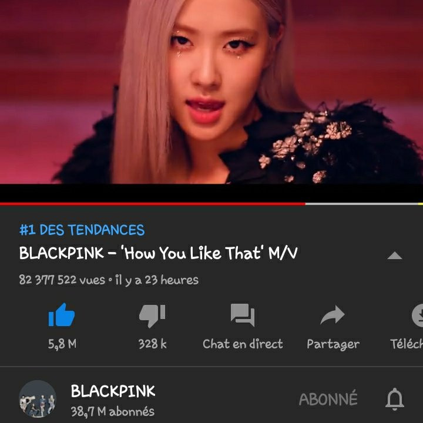The width and height of the screenshot is (423, 423).
Task: Click the thumbs-down dislike icon
Action: [x=152, y=315]
